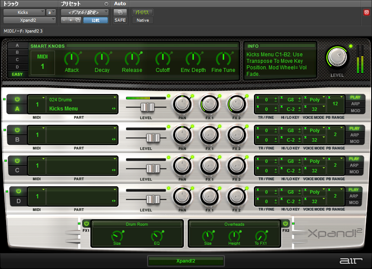Click the Overheads Height knob
This screenshot has height=269, width=372.
(234, 236)
